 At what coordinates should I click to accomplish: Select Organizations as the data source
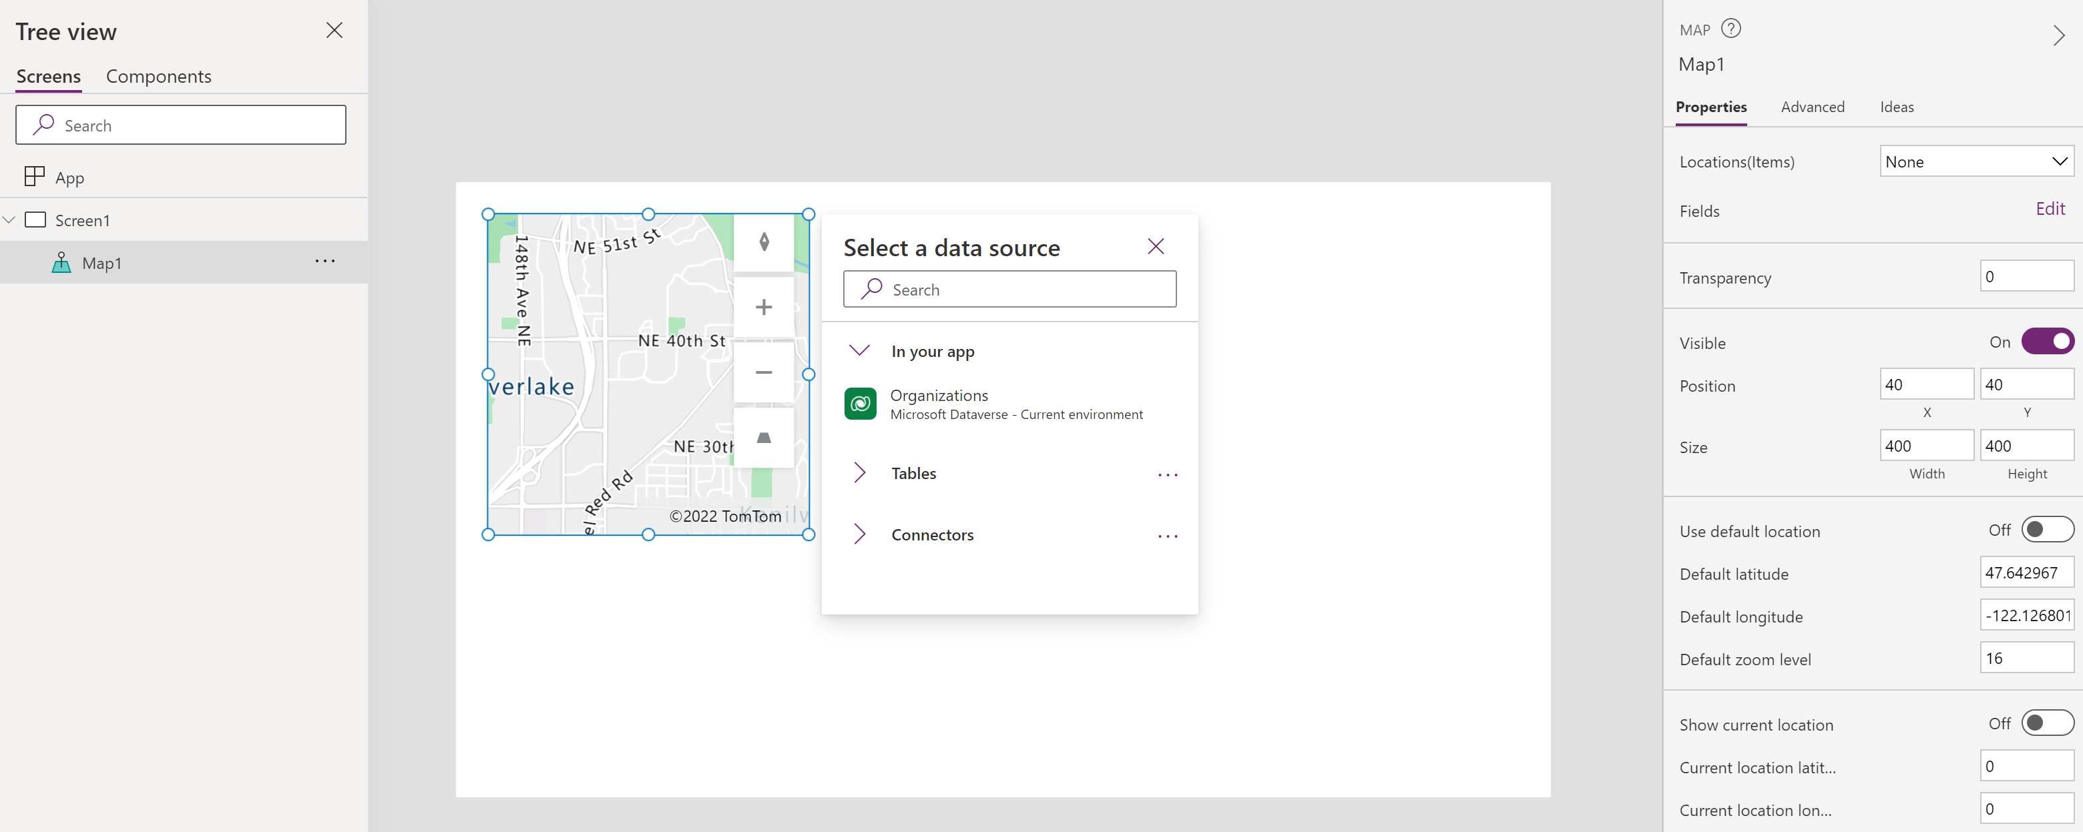click(1009, 404)
